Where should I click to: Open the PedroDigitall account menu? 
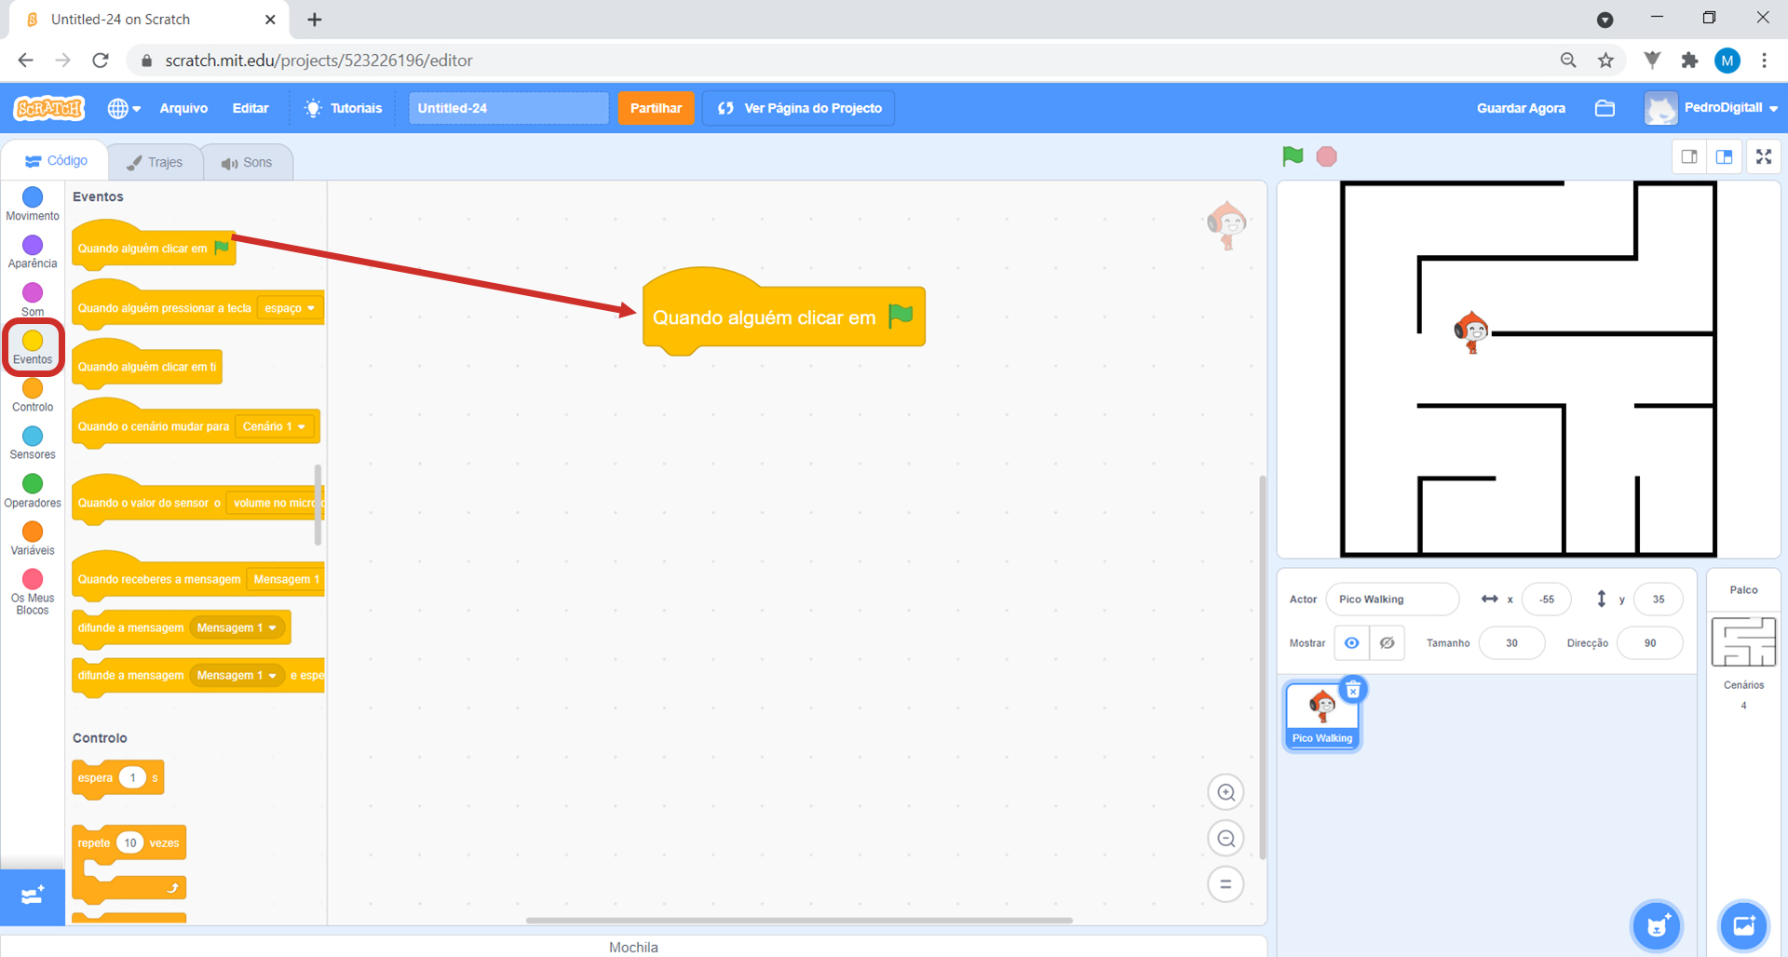(x=1712, y=108)
